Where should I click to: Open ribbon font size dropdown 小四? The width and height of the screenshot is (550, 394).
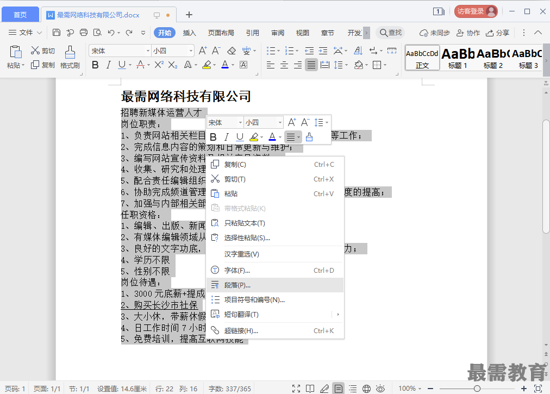pos(191,51)
